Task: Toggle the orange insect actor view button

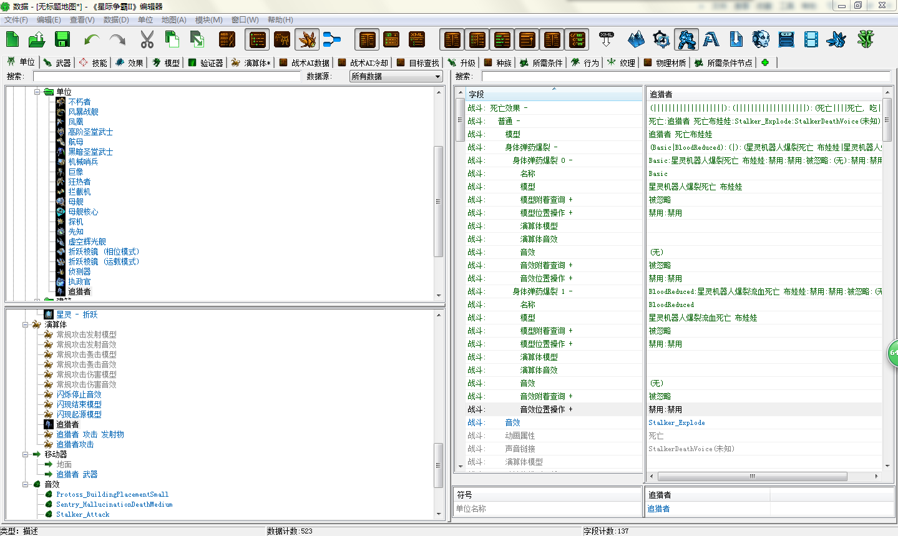Action: point(307,40)
